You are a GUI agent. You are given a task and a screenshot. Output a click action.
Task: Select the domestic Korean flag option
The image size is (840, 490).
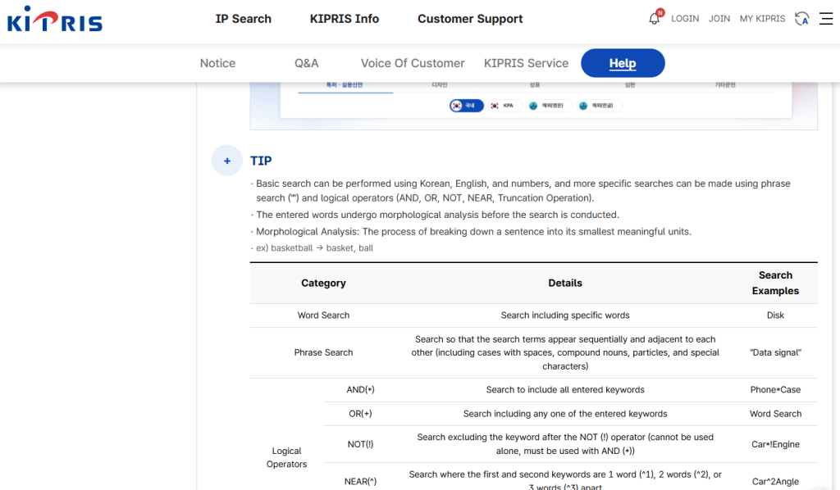466,106
